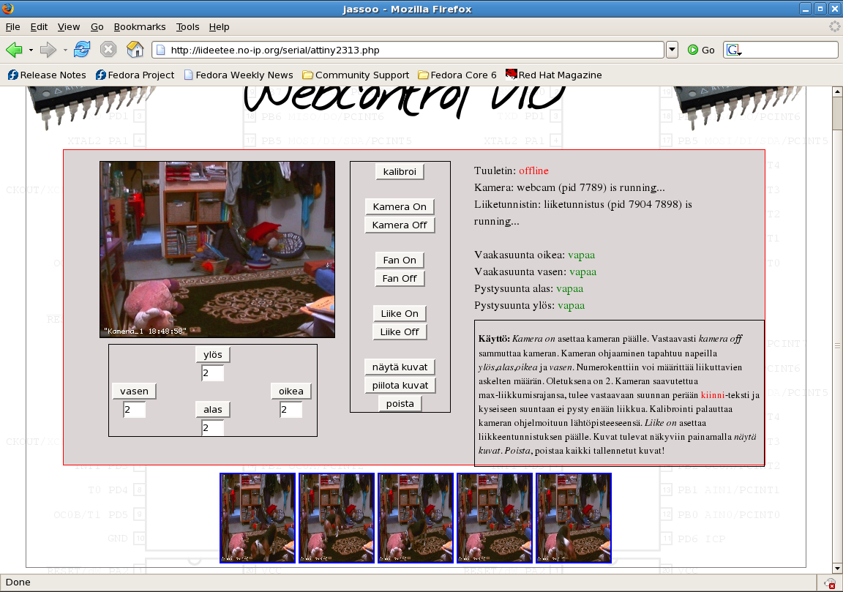The width and height of the screenshot is (843, 592).
Task: Click the Kamera On button
Action: [400, 206]
